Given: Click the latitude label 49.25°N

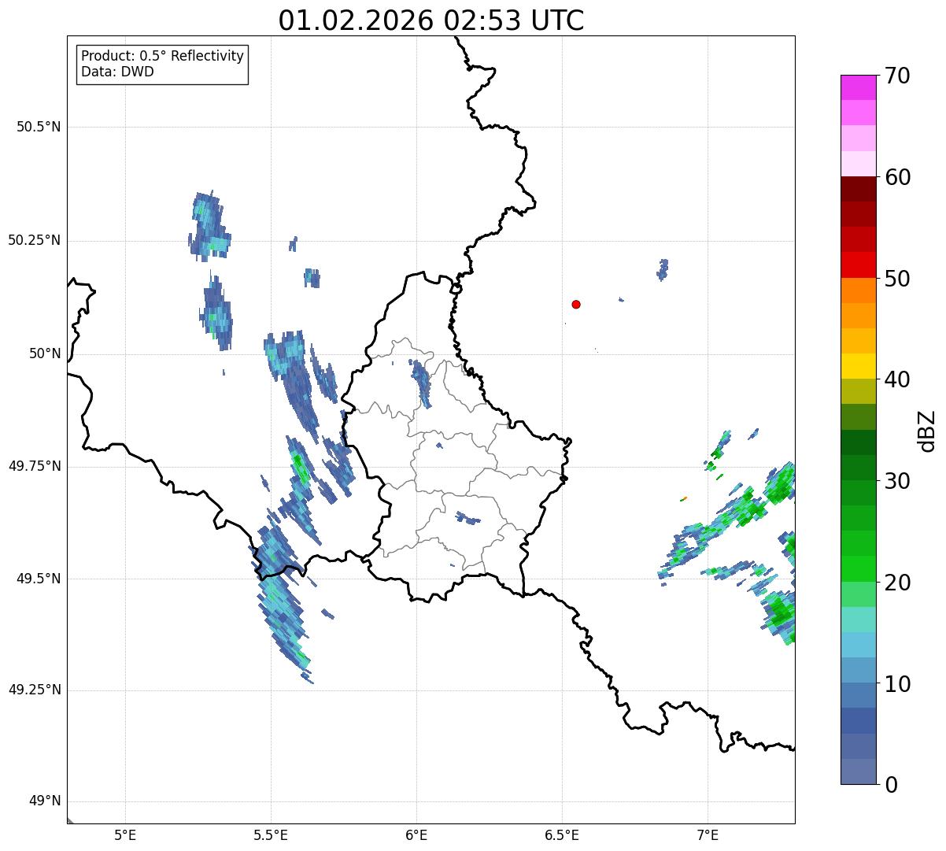Looking at the screenshot, I should 34,690.
